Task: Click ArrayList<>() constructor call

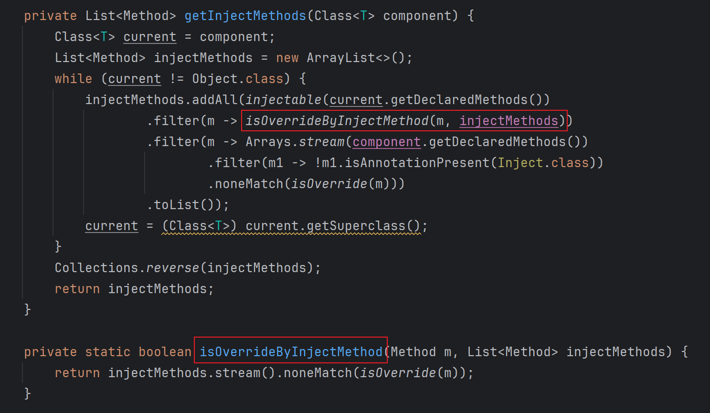Action: (x=356, y=58)
